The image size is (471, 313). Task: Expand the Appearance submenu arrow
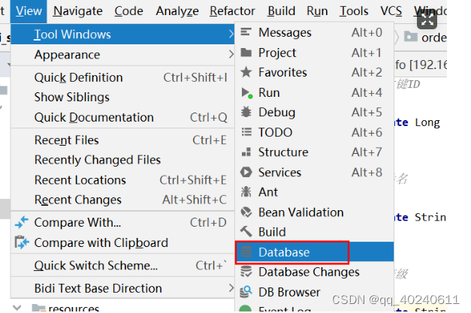(231, 54)
